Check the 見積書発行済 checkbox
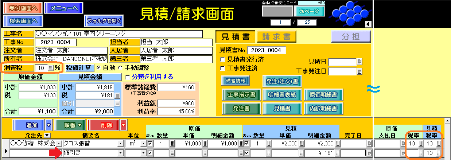 pos(223,59)
